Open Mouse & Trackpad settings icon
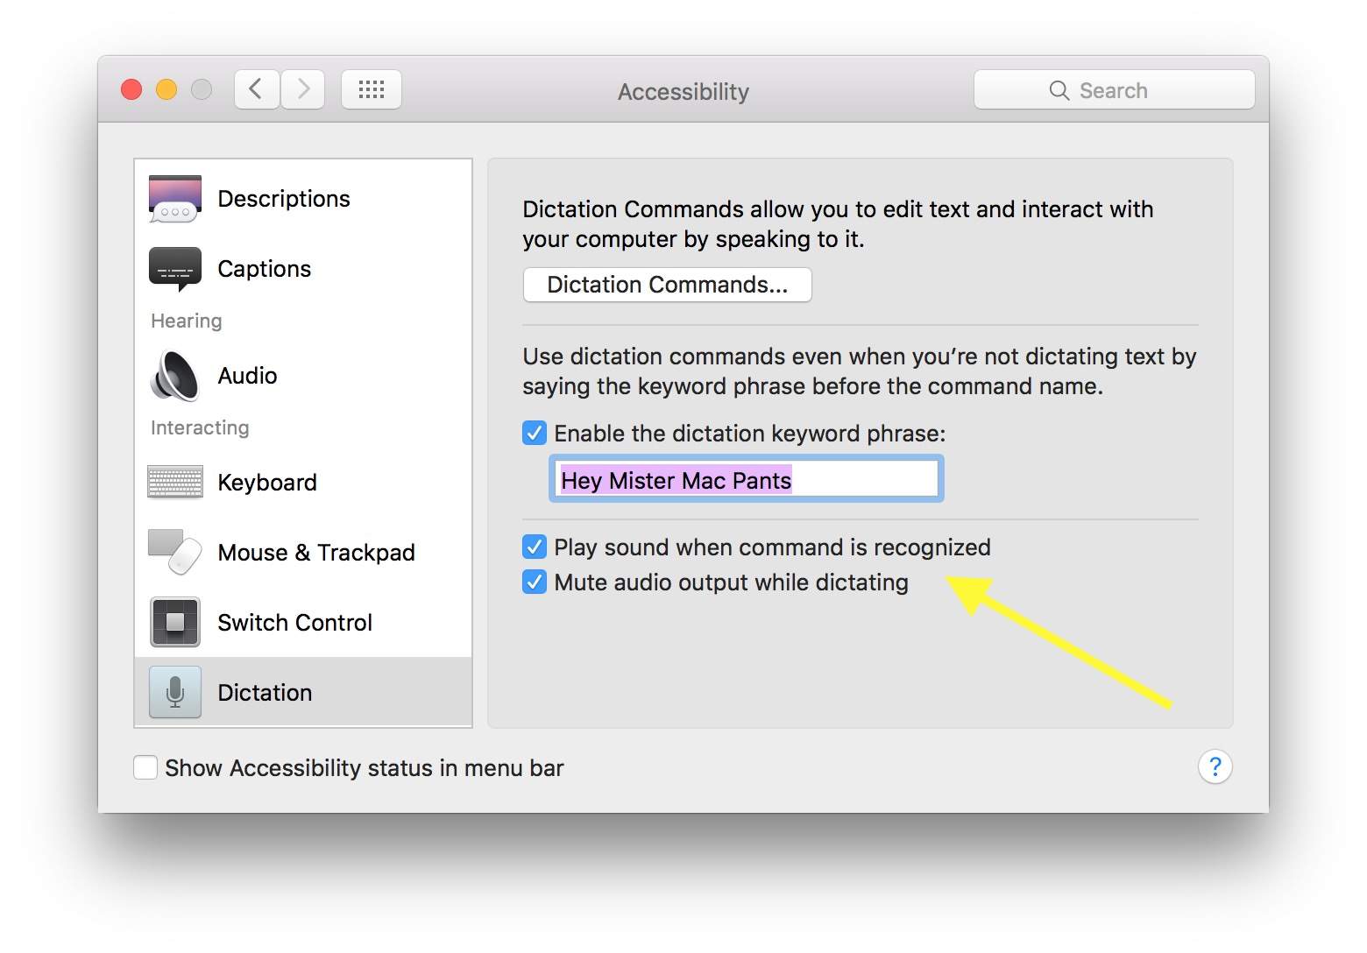Screen dimensions: 1367x953 pyautogui.click(x=175, y=552)
